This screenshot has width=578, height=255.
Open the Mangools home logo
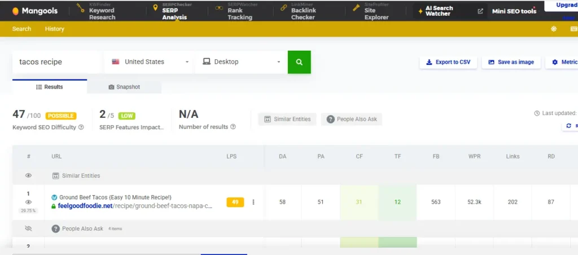(34, 11)
